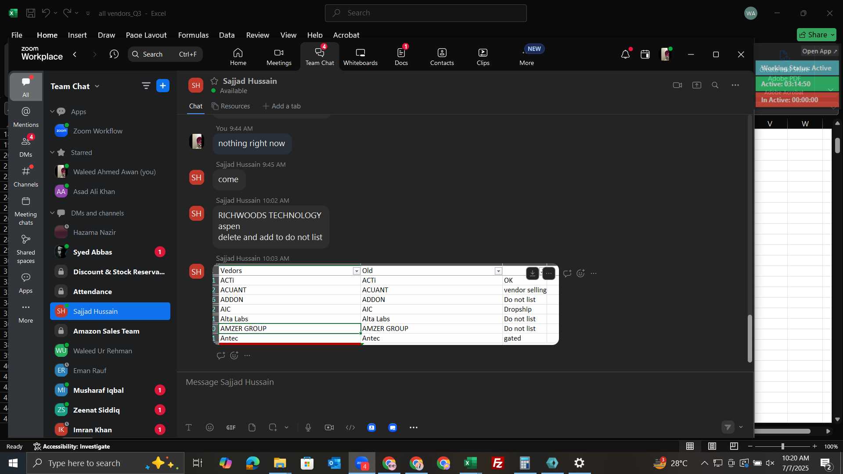Open emoji picker in message toolbar
843x474 pixels.
[x=210, y=427]
